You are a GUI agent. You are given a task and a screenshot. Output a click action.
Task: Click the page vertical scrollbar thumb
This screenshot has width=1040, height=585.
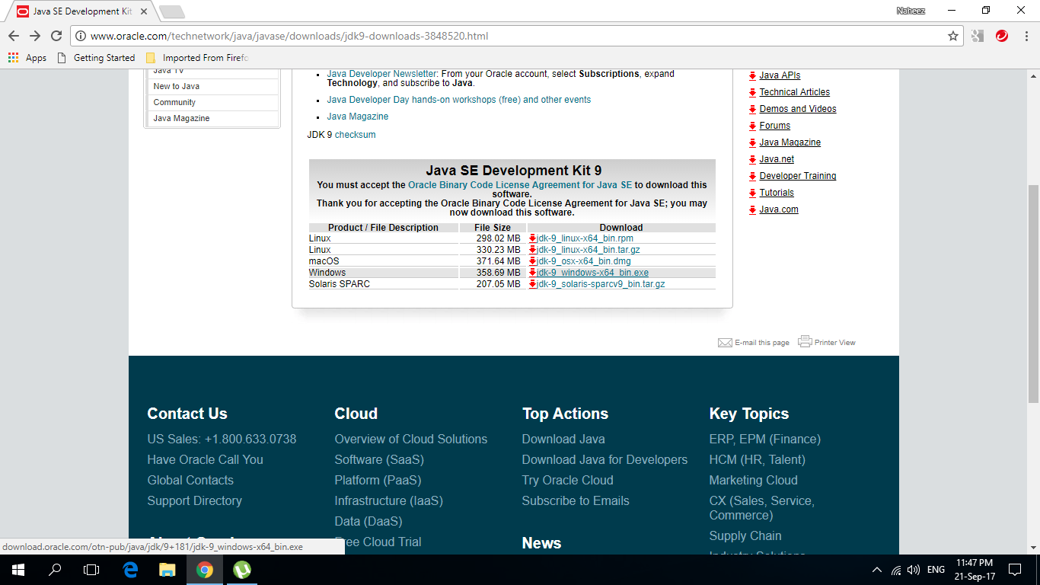(x=1033, y=293)
